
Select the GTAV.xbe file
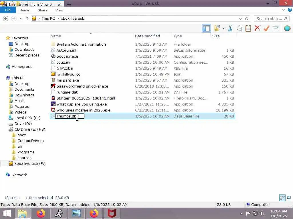(65, 68)
